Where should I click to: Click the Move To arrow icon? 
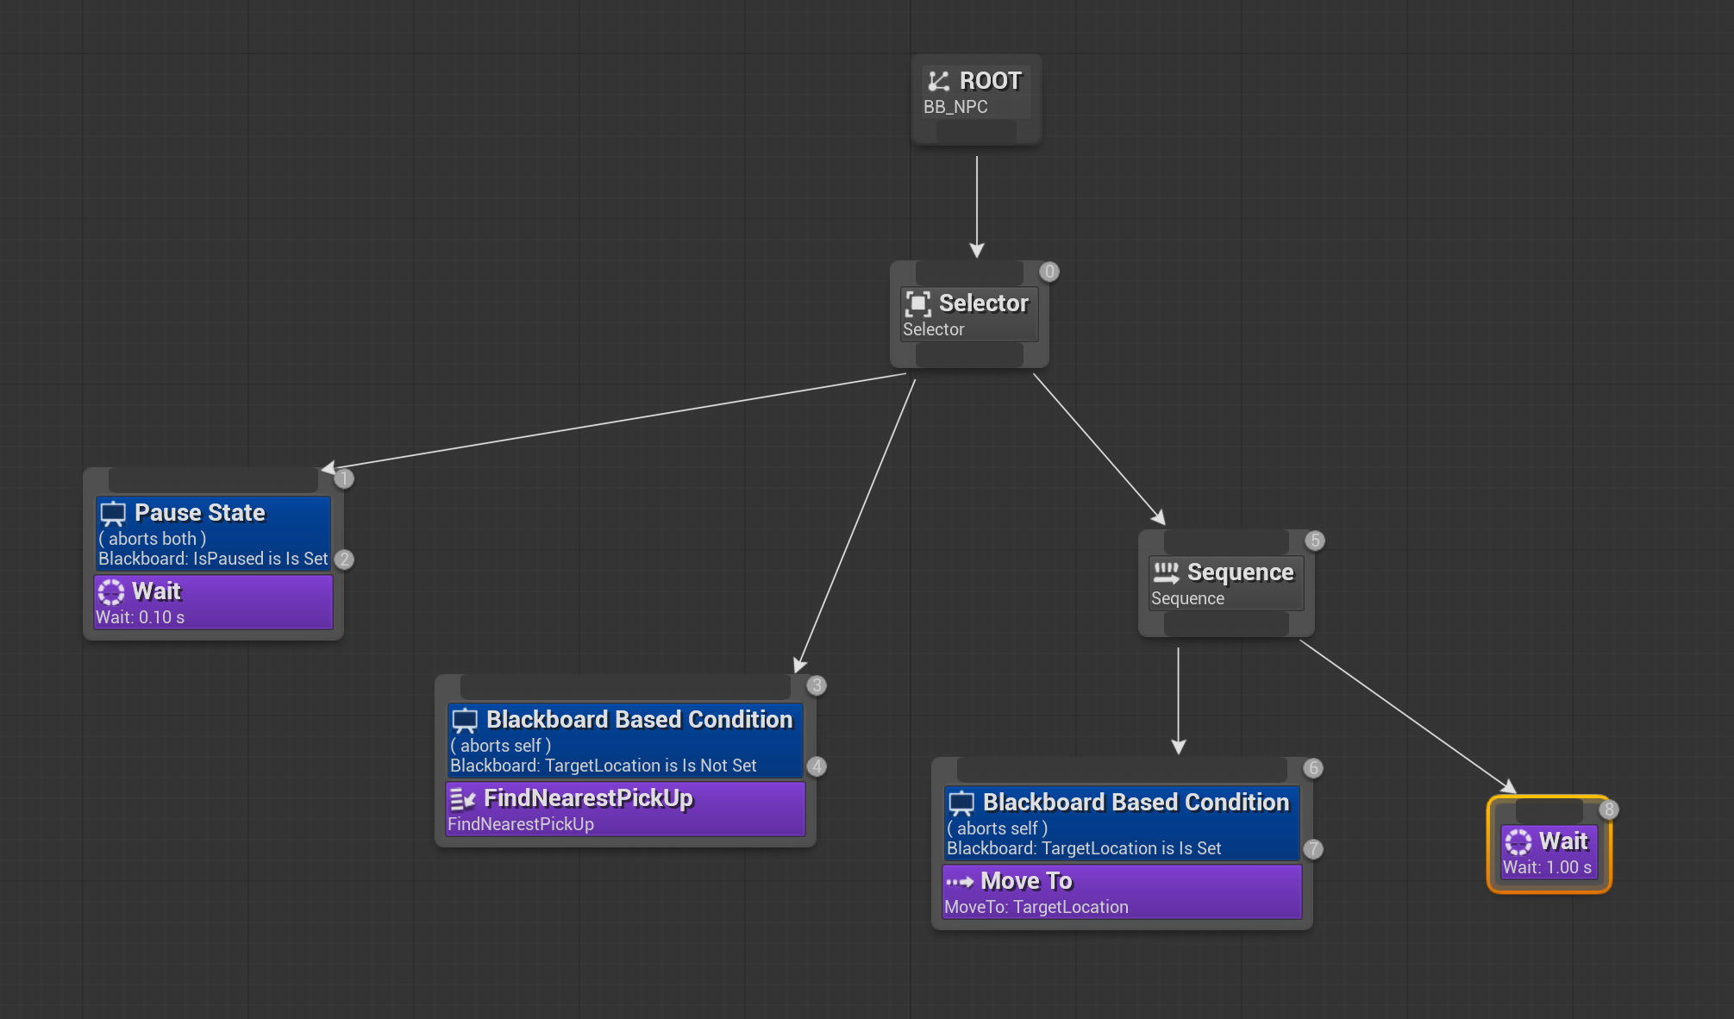pyautogui.click(x=960, y=882)
